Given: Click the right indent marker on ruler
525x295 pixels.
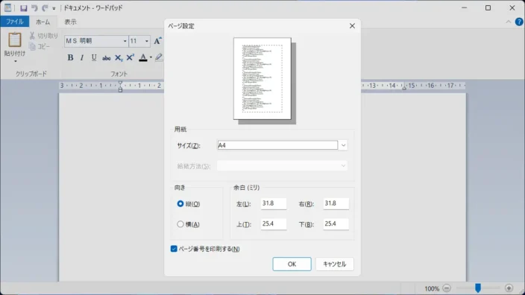Looking at the screenshot, I should [x=404, y=88].
